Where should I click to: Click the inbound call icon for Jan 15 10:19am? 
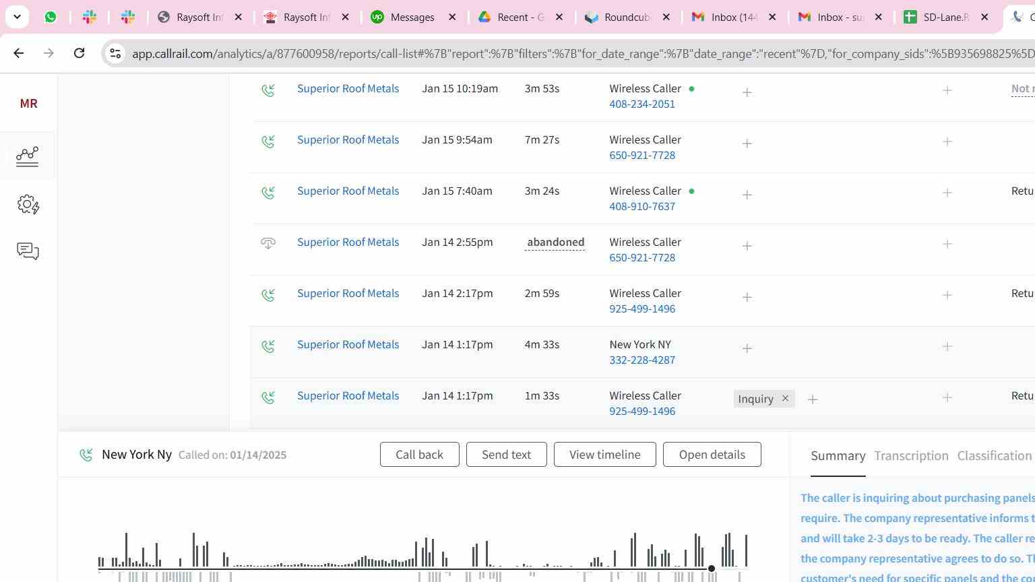268,90
